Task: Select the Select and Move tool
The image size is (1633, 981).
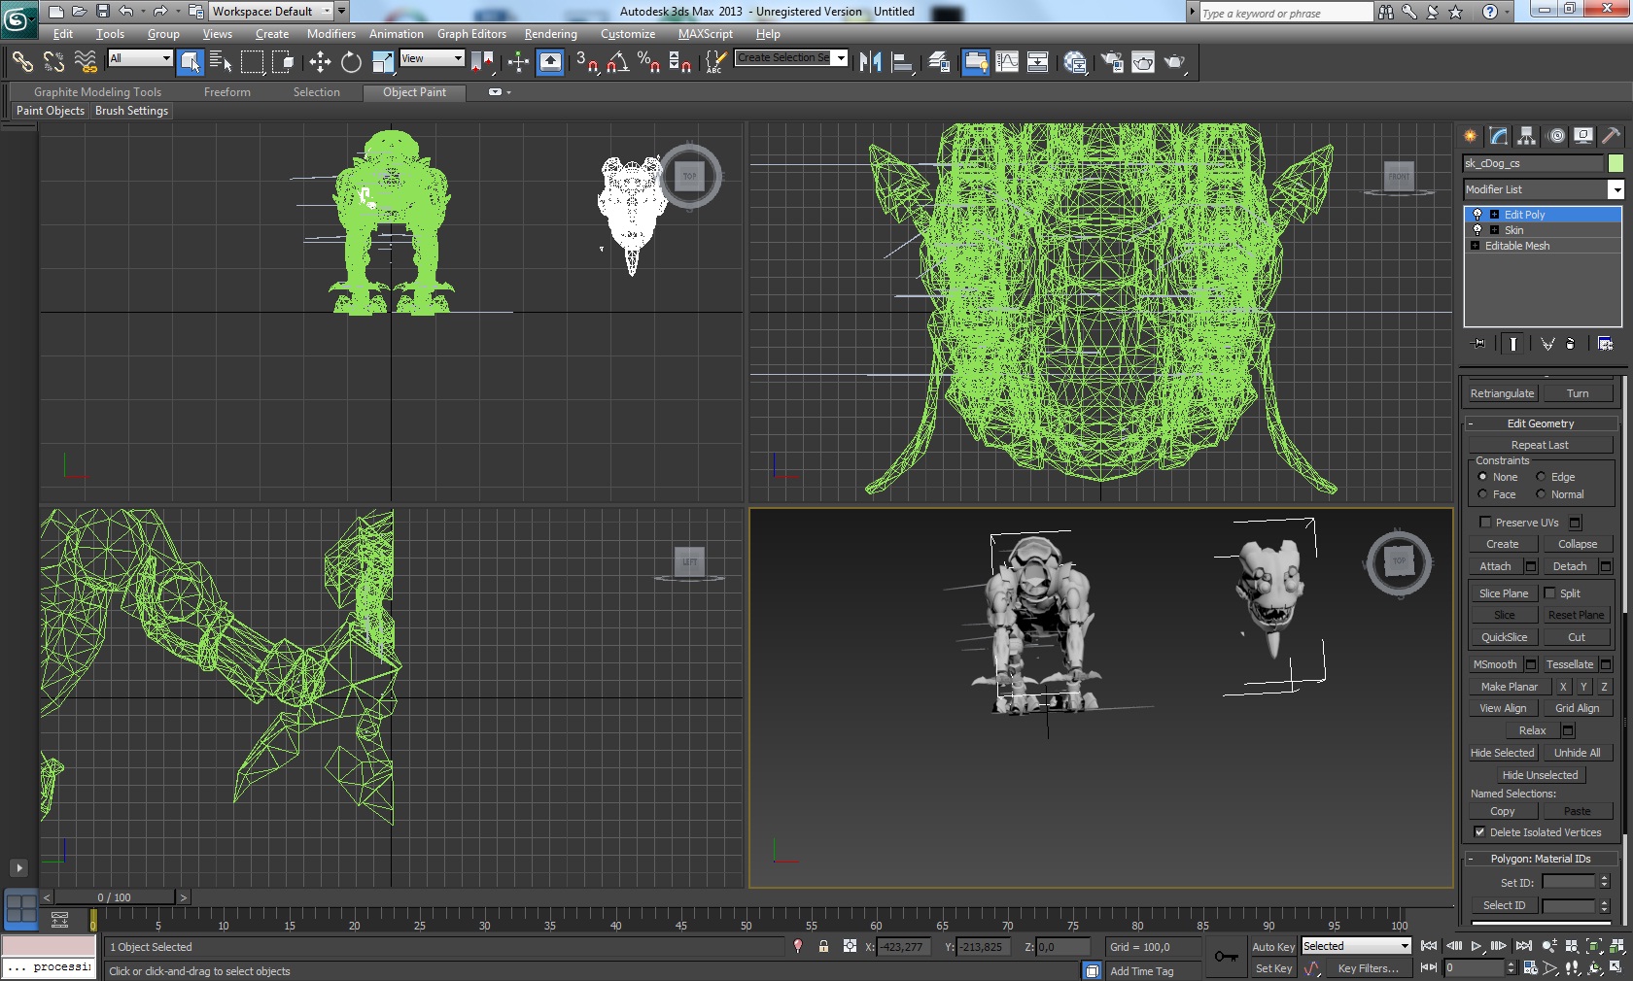Action: (x=320, y=62)
